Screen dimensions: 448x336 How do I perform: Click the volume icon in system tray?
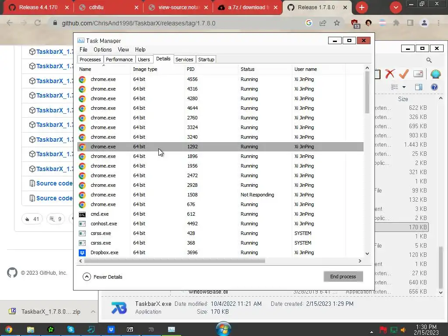(403, 330)
